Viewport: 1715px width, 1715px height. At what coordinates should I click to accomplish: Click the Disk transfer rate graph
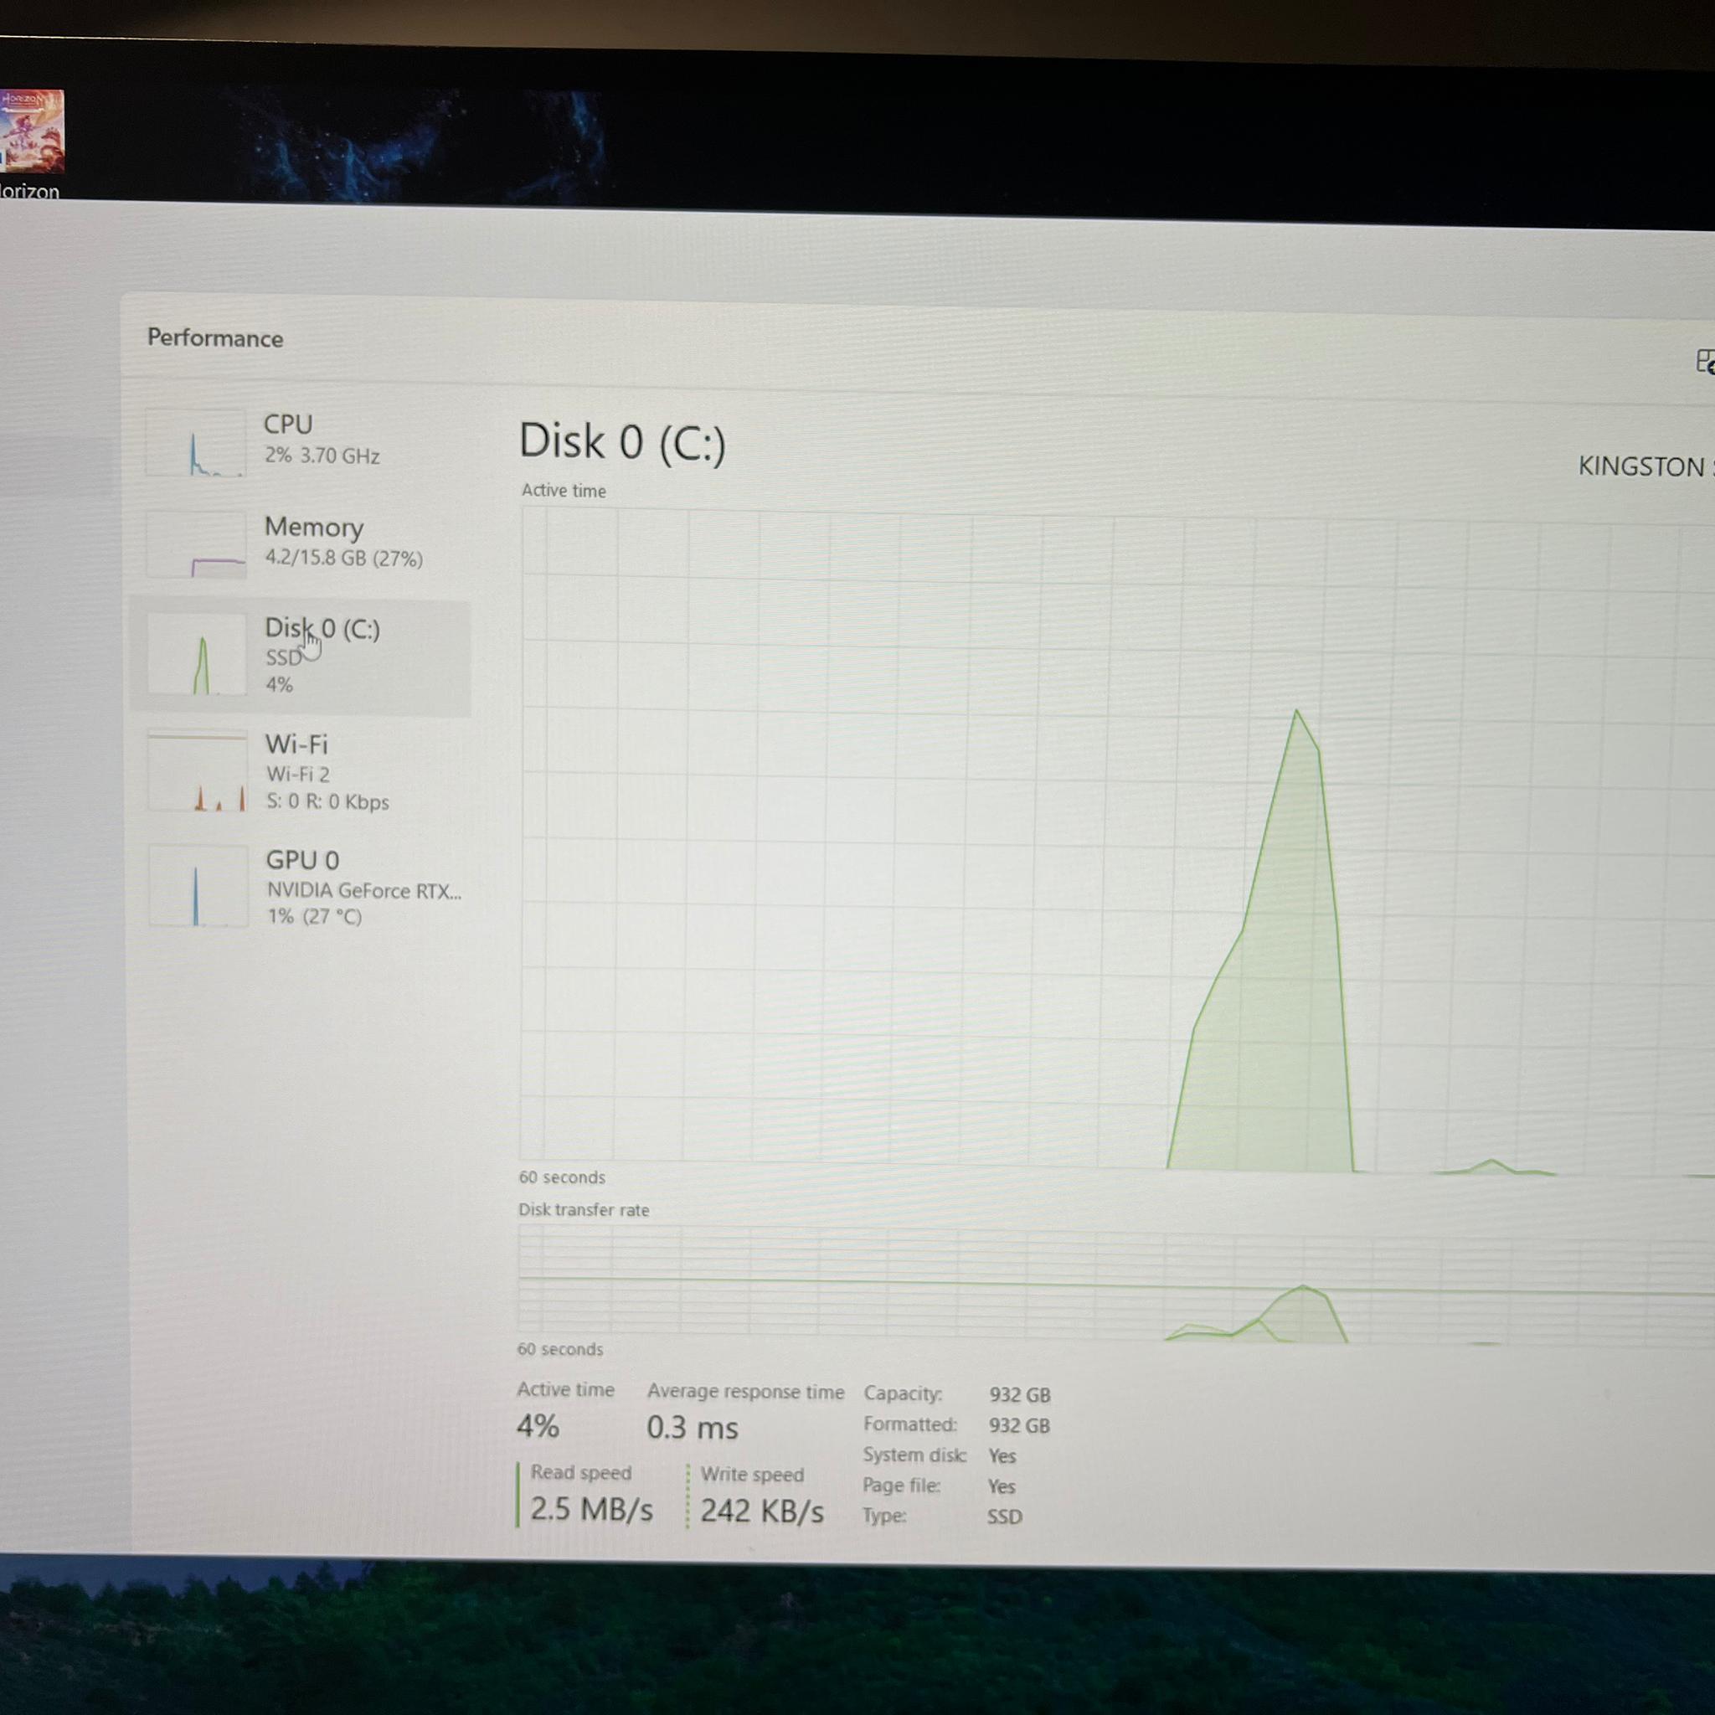pos(1117,1285)
